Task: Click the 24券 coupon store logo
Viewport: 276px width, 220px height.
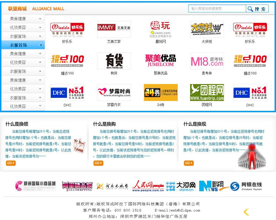Action: tap(161, 93)
